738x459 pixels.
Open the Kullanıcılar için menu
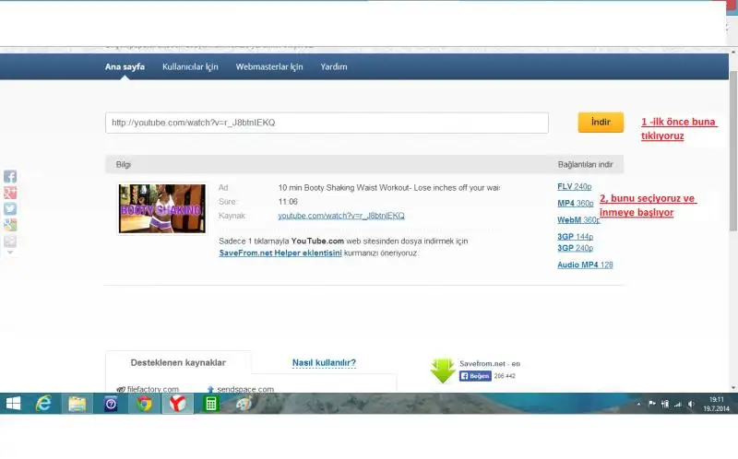click(x=190, y=66)
